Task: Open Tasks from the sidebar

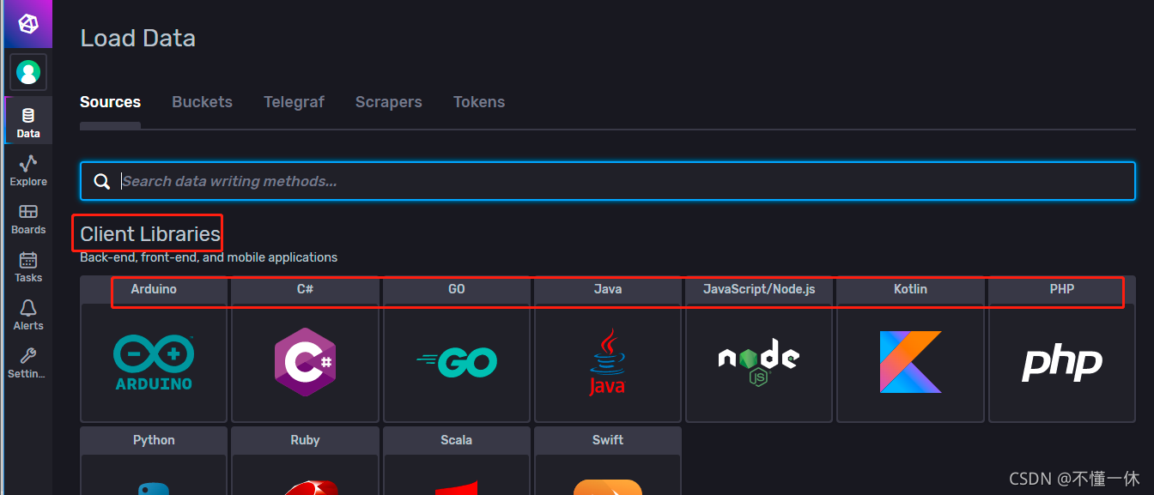Action: 28,265
